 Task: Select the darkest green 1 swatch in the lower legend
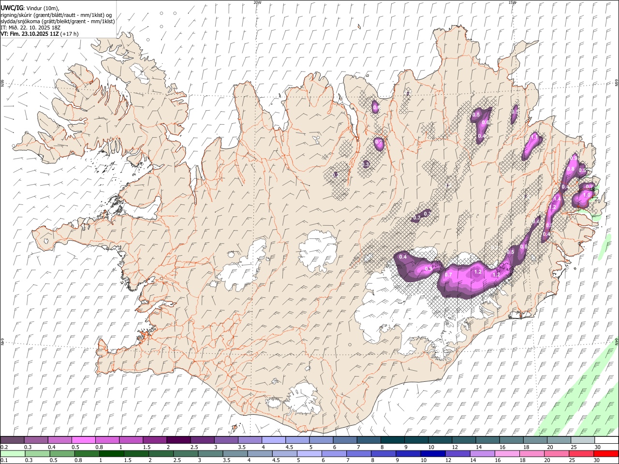click(112, 453)
